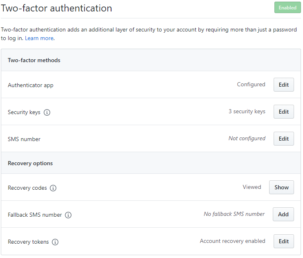Click the info icon beside Security keys

coord(47,112)
